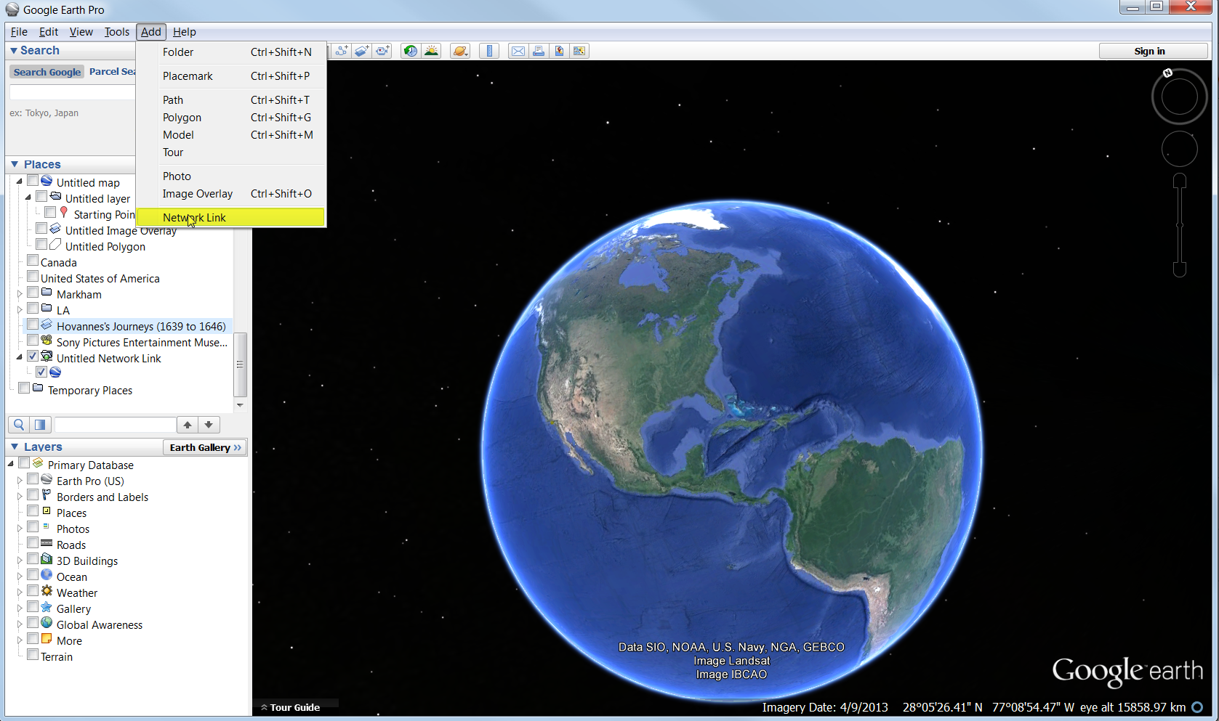This screenshot has height=721, width=1219.
Task: Check the Untitled Polygon checkbox
Action: coord(41,245)
